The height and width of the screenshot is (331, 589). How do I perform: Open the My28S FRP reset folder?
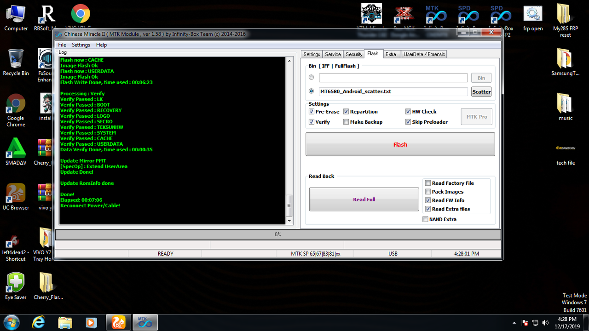[566, 21]
